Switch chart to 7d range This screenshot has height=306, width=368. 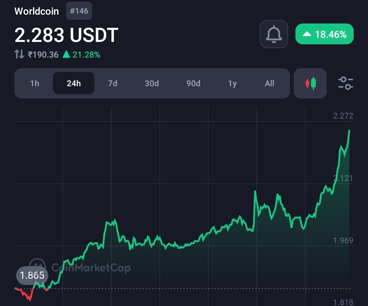[x=112, y=83]
